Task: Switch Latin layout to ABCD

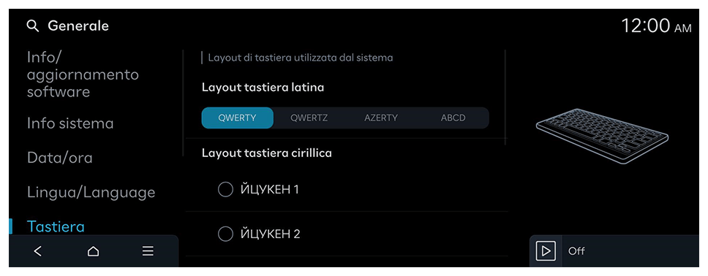Action: click(x=453, y=118)
